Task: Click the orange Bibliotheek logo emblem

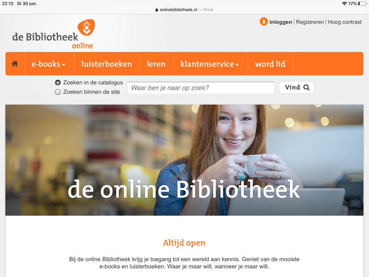Action: click(86, 27)
